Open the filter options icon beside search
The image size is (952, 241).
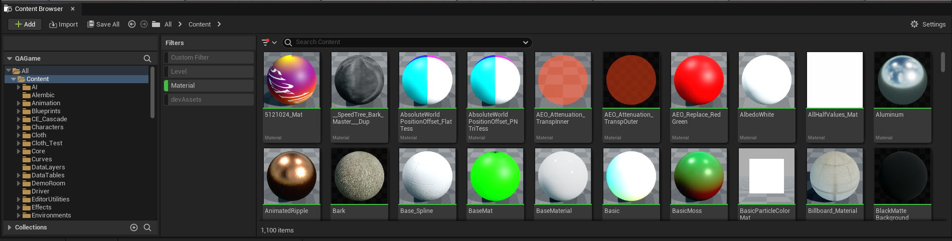point(269,43)
